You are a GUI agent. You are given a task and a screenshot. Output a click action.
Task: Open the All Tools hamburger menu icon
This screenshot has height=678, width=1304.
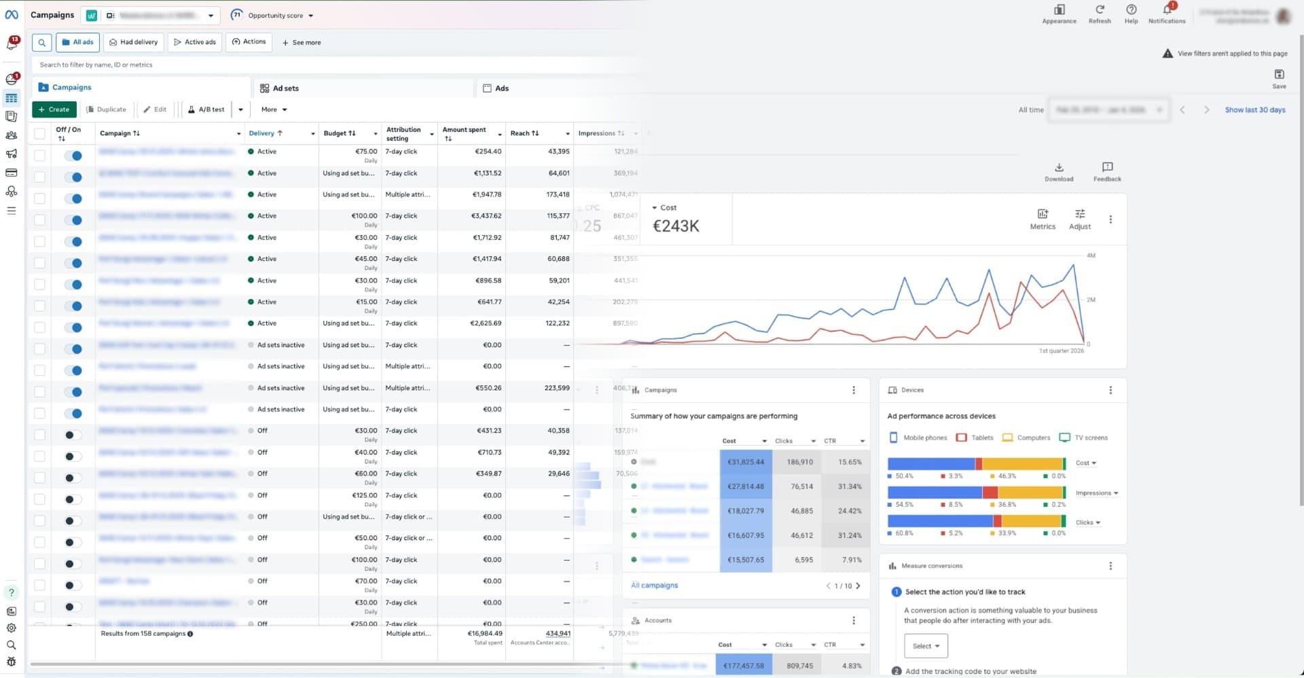pos(11,211)
